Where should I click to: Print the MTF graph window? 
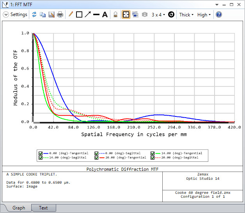60,14
